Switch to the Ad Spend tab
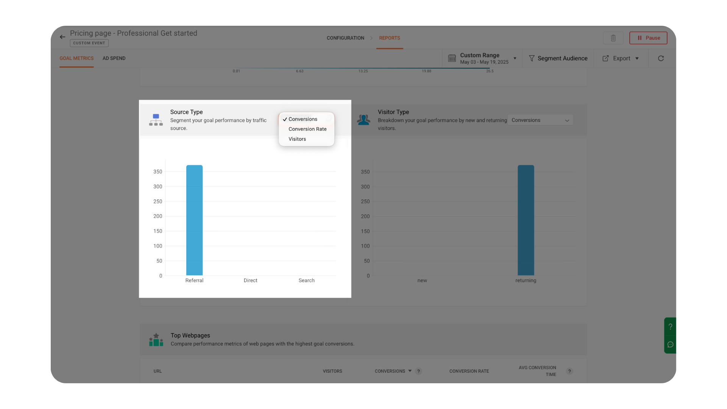The width and height of the screenshot is (727, 409). click(x=114, y=58)
